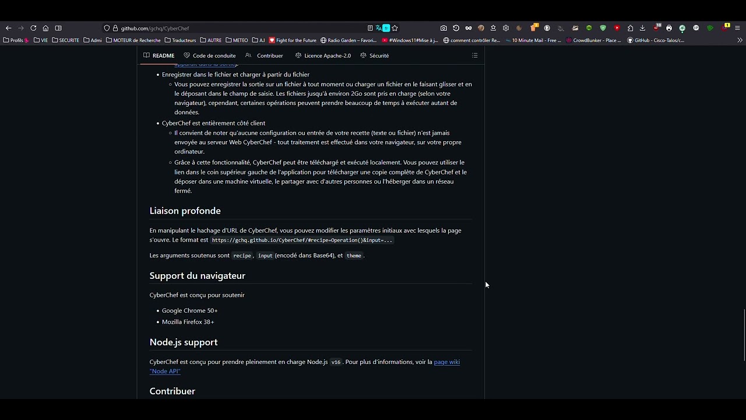The width and height of the screenshot is (746, 420).
Task: Open the README outline list icon
Action: click(x=474, y=55)
